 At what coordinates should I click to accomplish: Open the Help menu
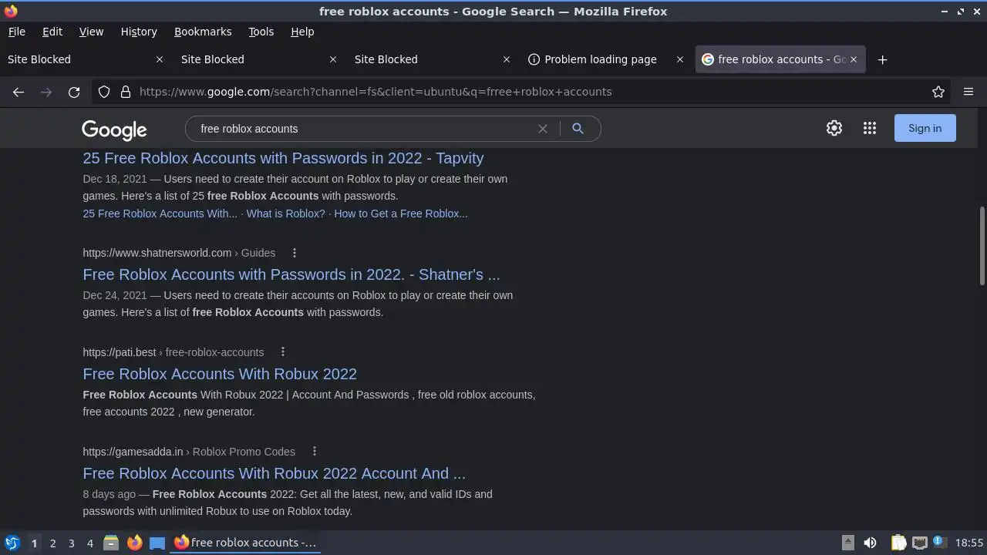[302, 32]
